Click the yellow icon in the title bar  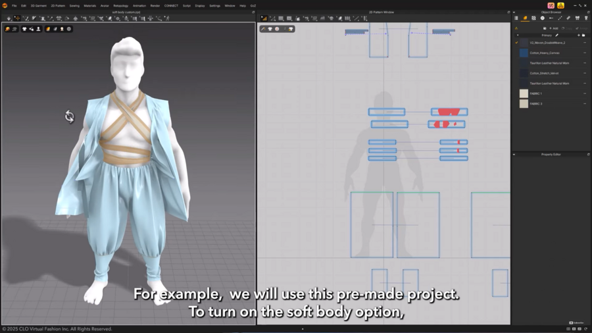(x=560, y=5)
